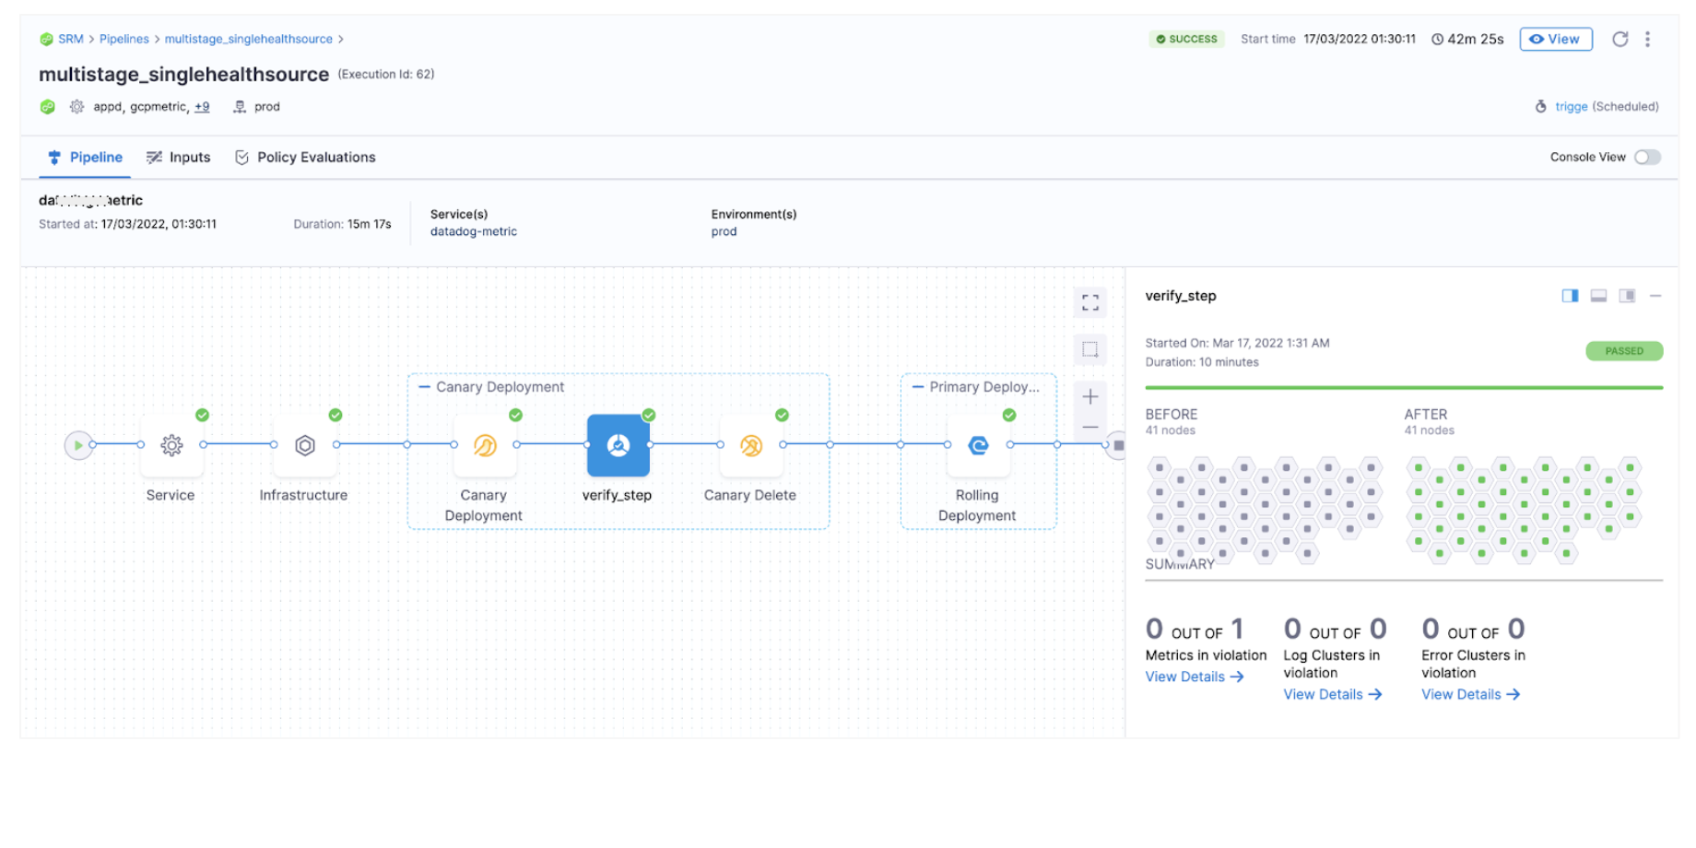Click the 'Duration: 15m 17s' stage text

coord(342,224)
